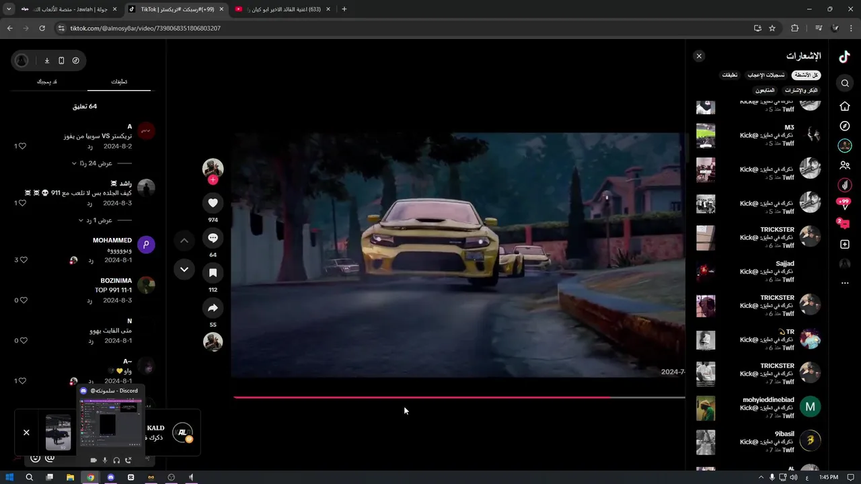Image resolution: width=861 pixels, height=484 pixels.
Task: Close the notifications panel with X
Action: (699, 56)
